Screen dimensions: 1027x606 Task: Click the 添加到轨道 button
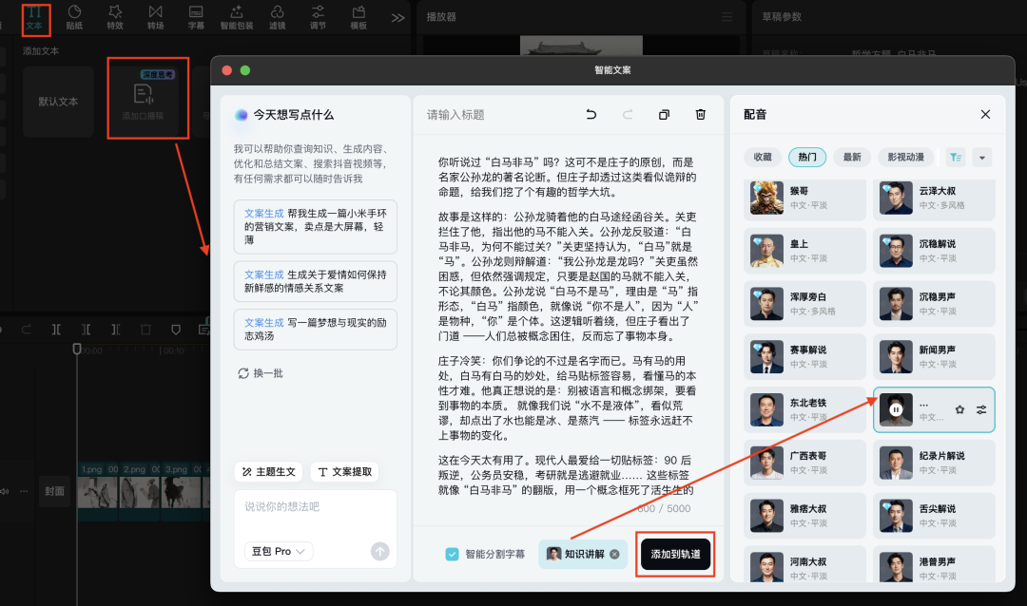click(674, 554)
